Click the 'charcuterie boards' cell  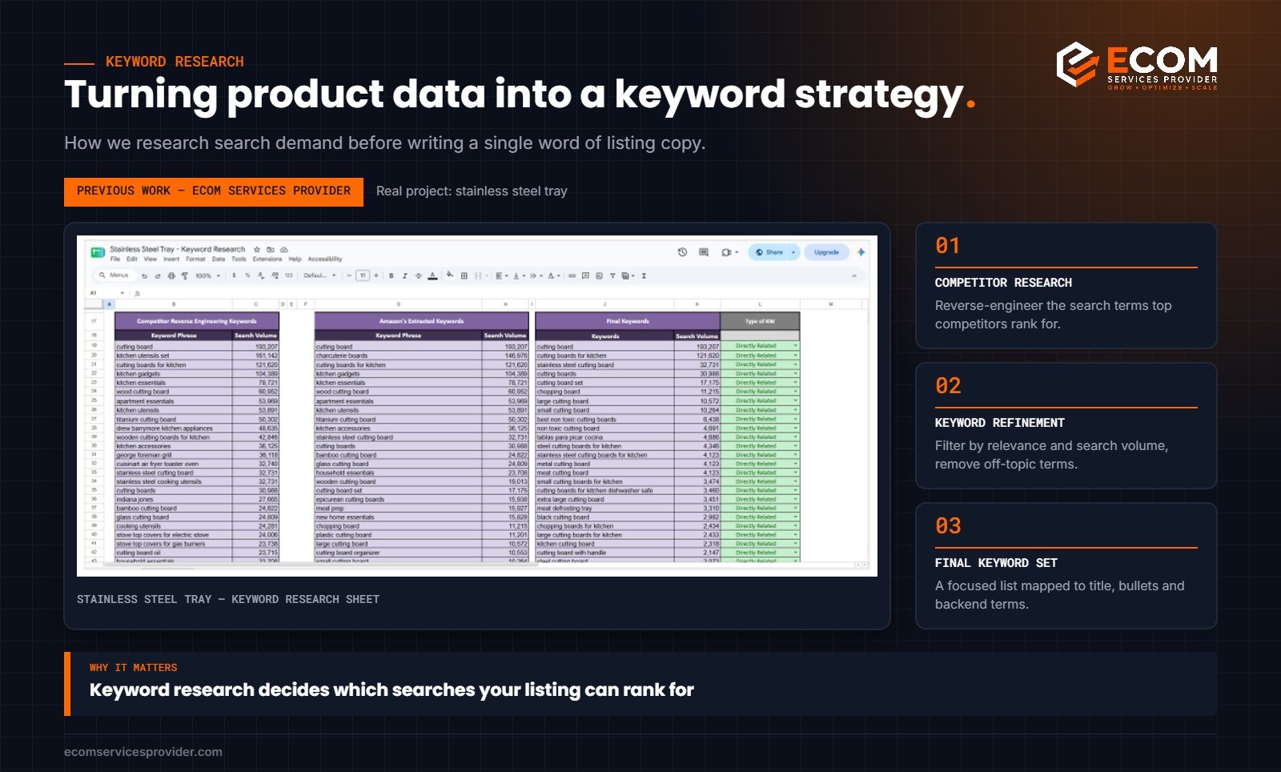[x=398, y=356]
